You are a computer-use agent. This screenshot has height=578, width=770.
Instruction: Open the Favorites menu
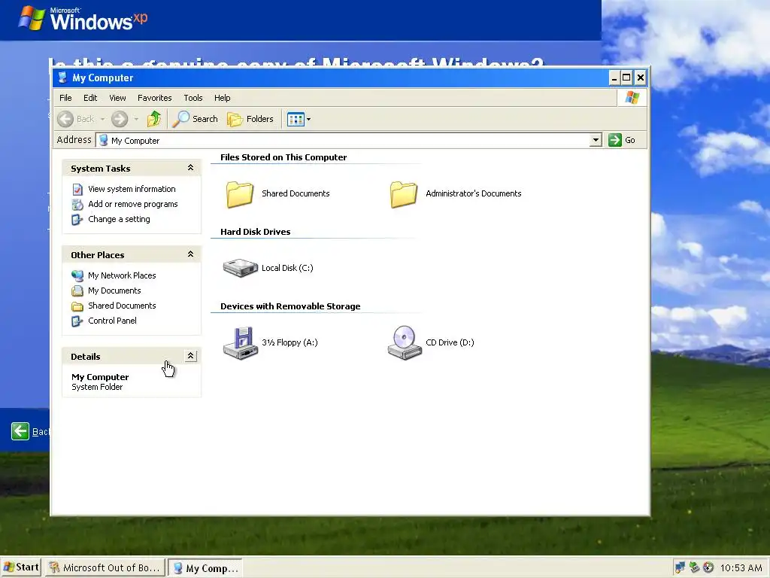(155, 98)
